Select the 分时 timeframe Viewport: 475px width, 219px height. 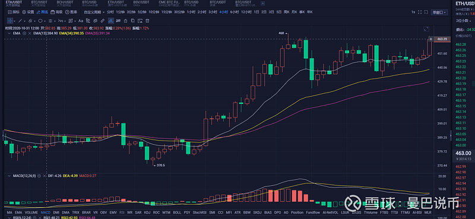click(x=110, y=12)
